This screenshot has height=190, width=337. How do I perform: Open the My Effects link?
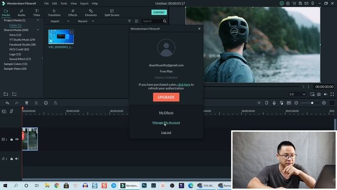pyautogui.click(x=166, y=112)
